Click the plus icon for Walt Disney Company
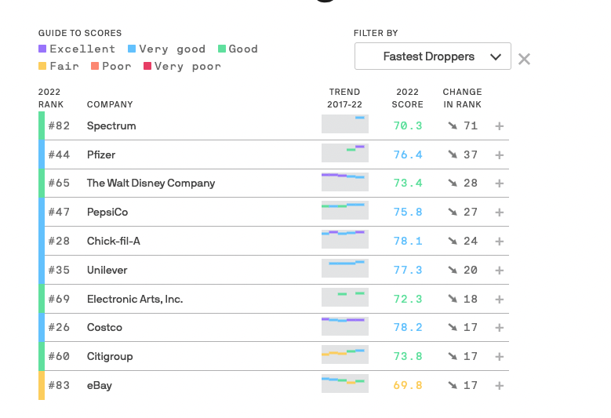This screenshot has width=611, height=418. click(499, 184)
